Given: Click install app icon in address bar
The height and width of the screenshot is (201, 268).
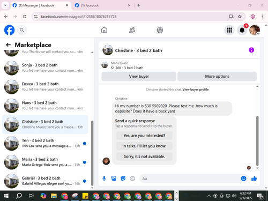Looking at the screenshot, I should (232, 17).
